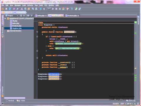Collapse the if-block fold marker
This screenshot has width=141, height=106.
[x=37, y=37]
